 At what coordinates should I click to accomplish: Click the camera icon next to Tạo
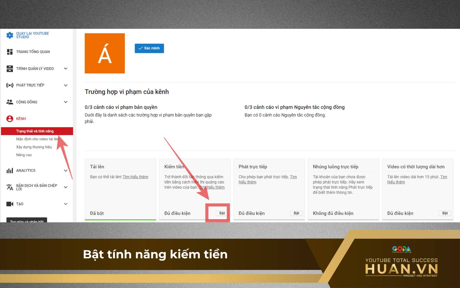pyautogui.click(x=10, y=204)
